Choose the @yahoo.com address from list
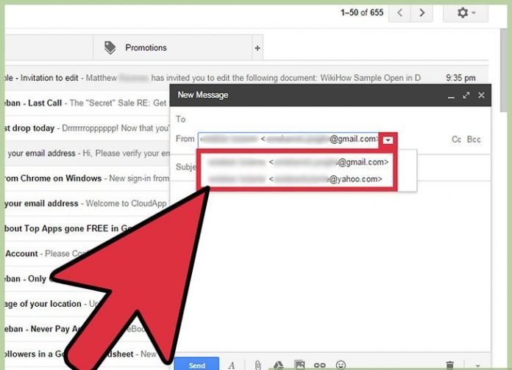The image size is (512, 370). pyautogui.click(x=298, y=178)
